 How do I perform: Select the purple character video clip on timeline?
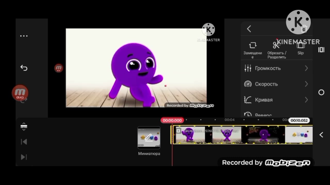pyautogui.click(x=242, y=135)
